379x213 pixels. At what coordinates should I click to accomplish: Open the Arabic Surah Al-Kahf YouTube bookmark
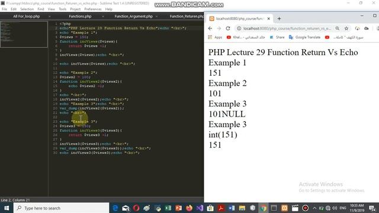coord(344,37)
